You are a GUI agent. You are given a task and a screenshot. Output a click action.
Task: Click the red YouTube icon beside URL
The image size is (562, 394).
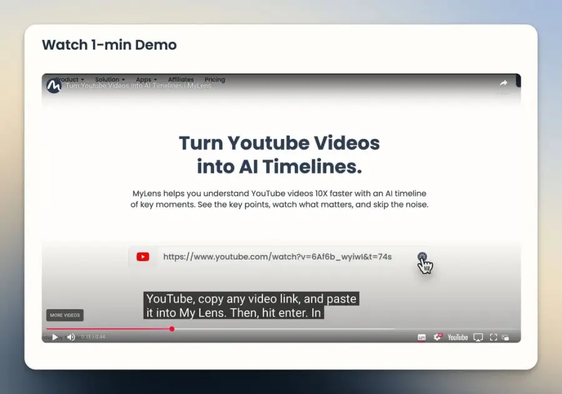[142, 257]
